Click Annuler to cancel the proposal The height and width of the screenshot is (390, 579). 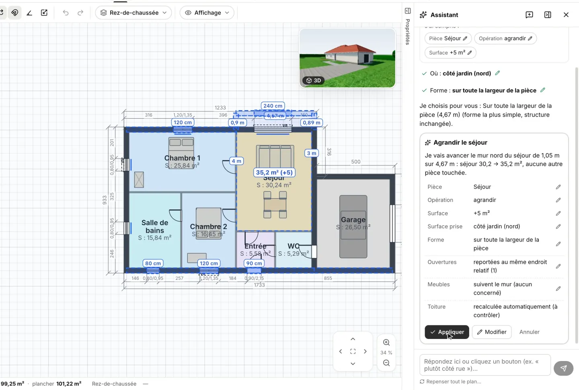tap(529, 332)
